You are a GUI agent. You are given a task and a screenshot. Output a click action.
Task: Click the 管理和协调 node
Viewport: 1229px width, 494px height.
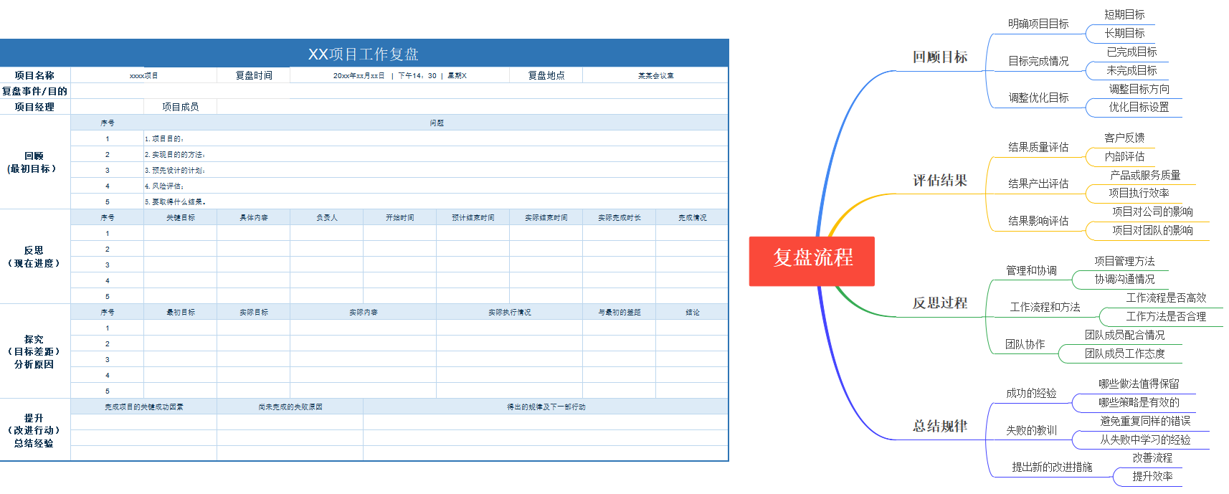pos(1030,270)
